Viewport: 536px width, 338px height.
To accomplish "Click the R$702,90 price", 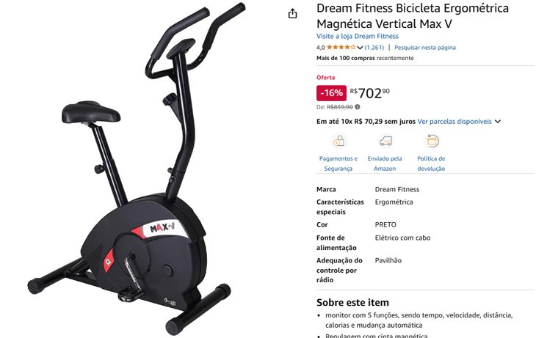I will point(369,93).
